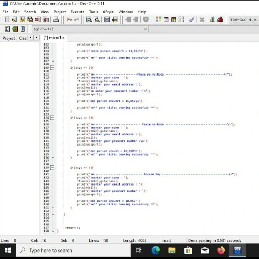Open the TDM-GCC compiler set dropdown

[x=244, y=20]
